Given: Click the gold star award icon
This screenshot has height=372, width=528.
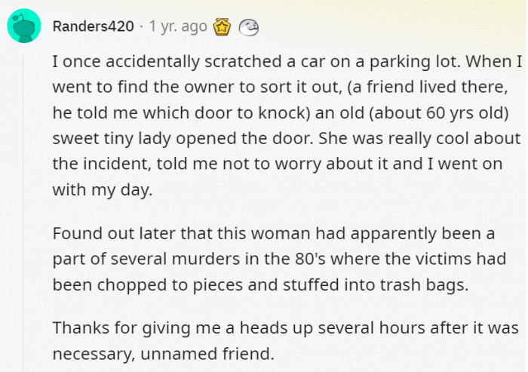Looking at the screenshot, I should tap(222, 27).
